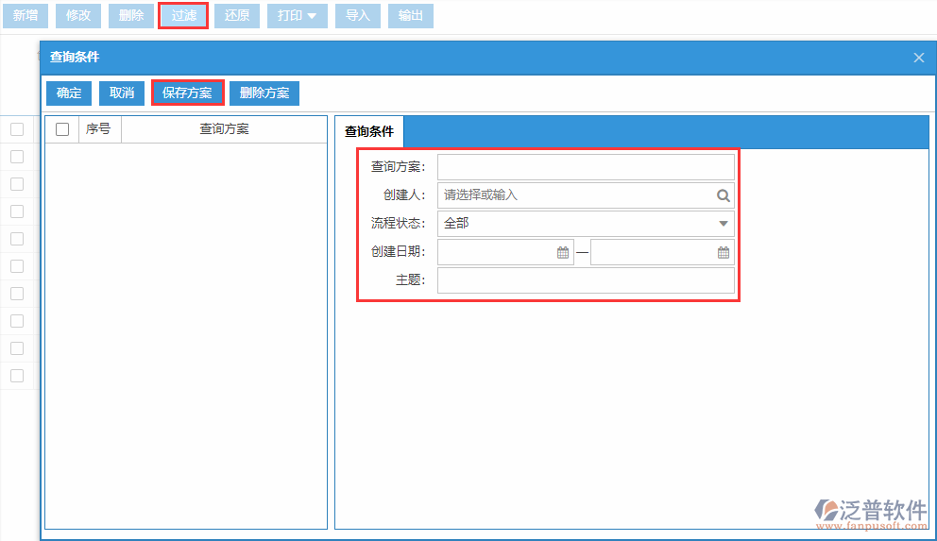
Task: Click the 导入 toolbar button
Action: (357, 15)
